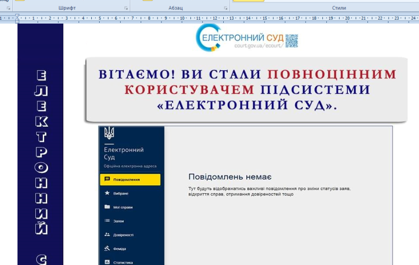Click the Шрифт group label
The width and height of the screenshot is (419, 265).
coord(67,8)
